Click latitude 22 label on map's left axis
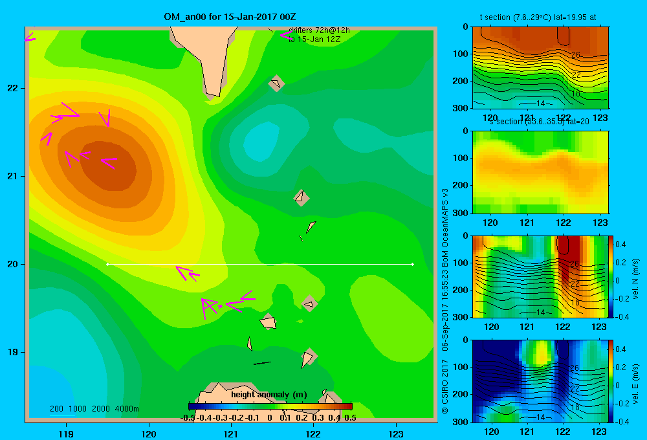This screenshot has width=647, height=440. coord(13,89)
